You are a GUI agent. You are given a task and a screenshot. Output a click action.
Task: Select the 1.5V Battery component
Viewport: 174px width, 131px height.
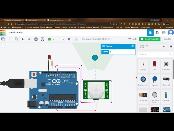166,97
